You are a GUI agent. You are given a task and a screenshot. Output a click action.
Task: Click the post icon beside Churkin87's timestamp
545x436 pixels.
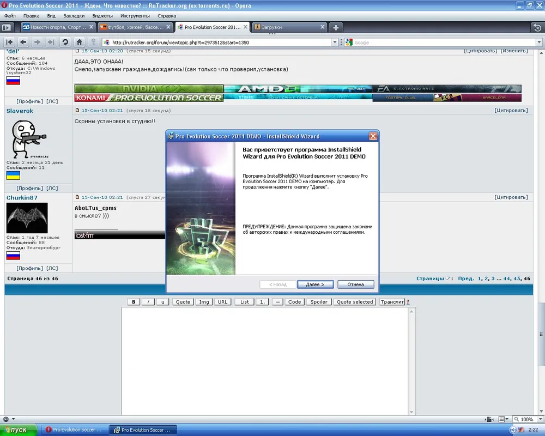(77, 197)
